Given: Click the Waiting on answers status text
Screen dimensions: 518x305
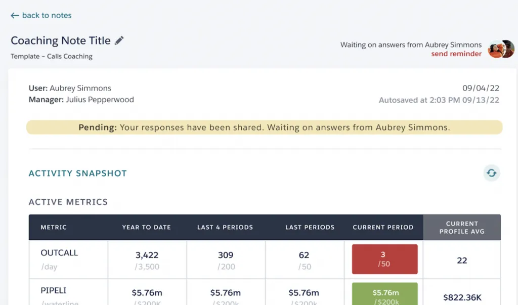Looking at the screenshot, I should click(411, 45).
